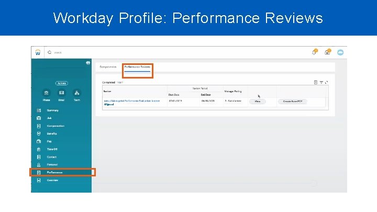377x212 pixels.
Task: Click the Pay wallet sidebar icon
Action: [39, 141]
